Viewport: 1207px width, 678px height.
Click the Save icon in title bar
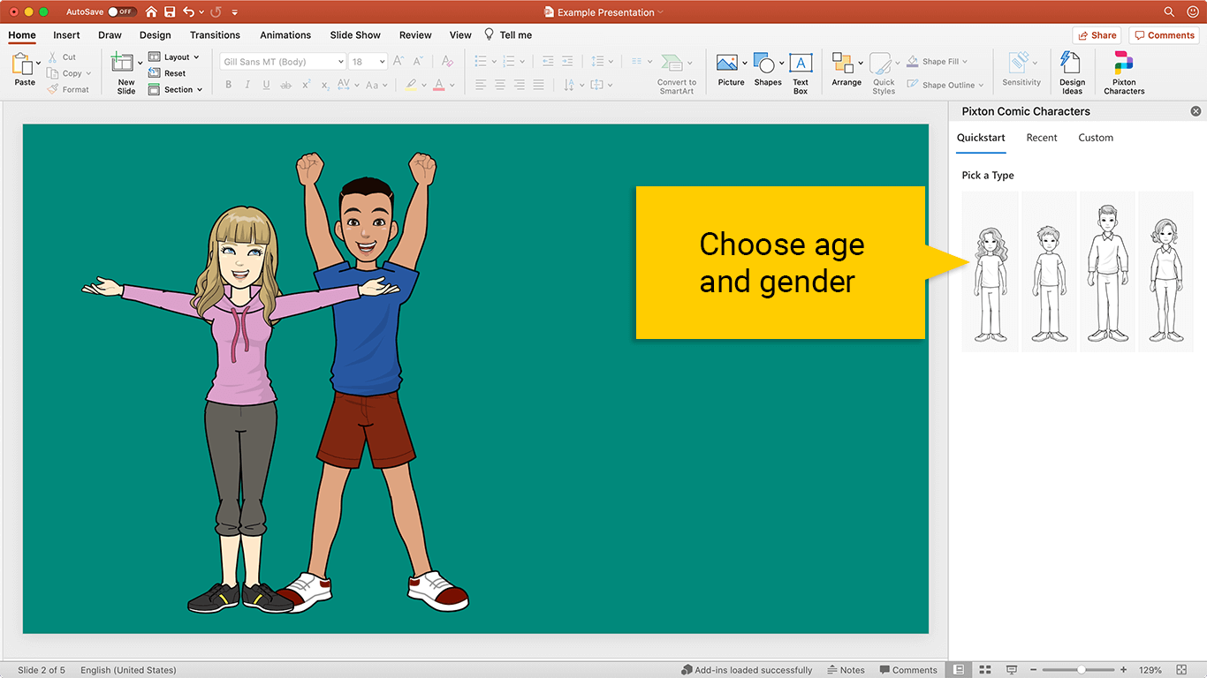[x=170, y=12]
